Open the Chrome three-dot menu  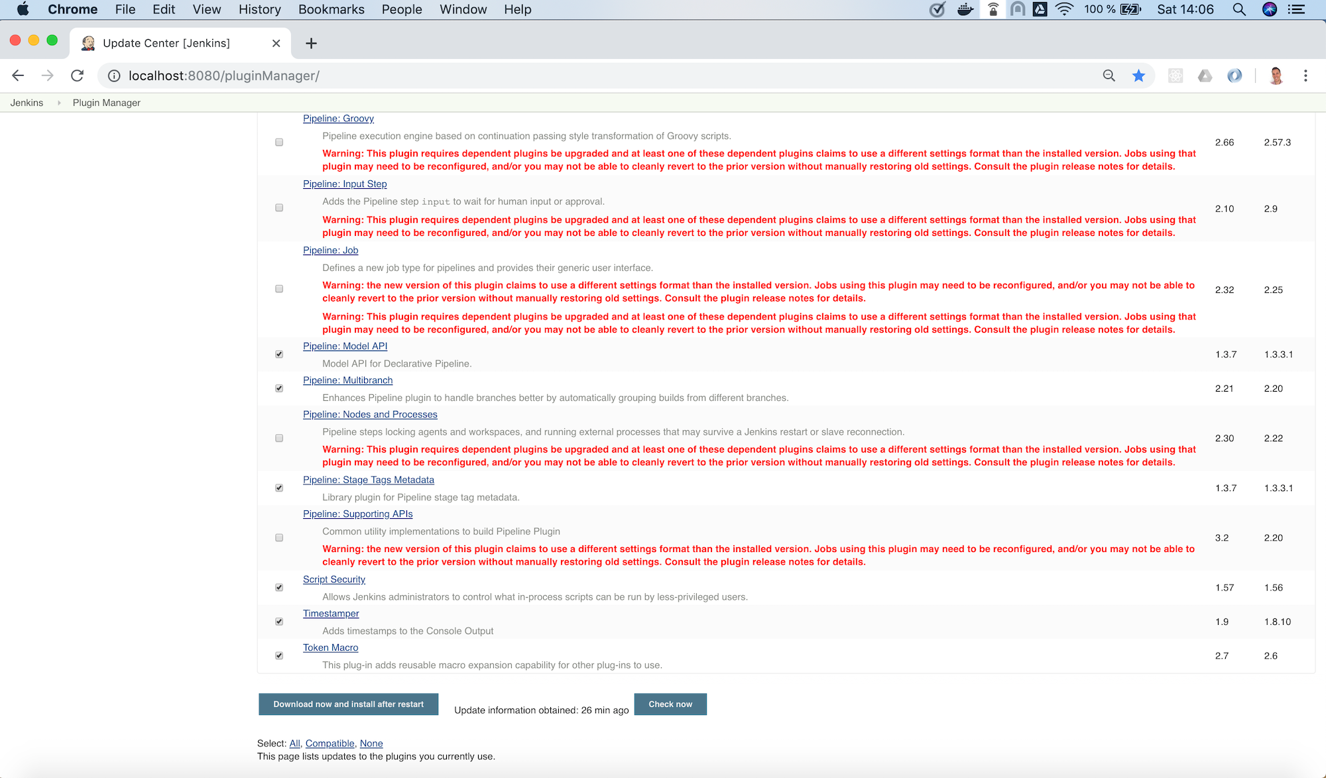[1305, 76]
